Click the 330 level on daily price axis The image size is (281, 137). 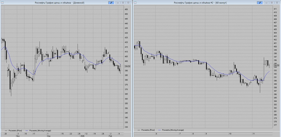tap(126, 127)
